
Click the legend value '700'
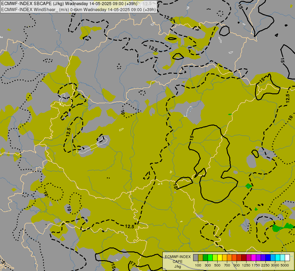pyautogui.click(x=227, y=265)
